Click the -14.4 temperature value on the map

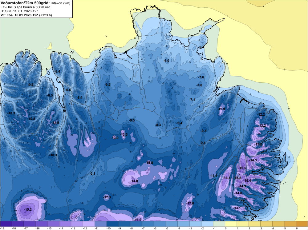pyautogui.click(x=227, y=178)
